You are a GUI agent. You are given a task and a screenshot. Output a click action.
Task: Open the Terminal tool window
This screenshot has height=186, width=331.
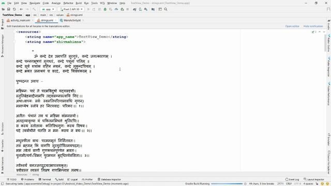point(44,179)
